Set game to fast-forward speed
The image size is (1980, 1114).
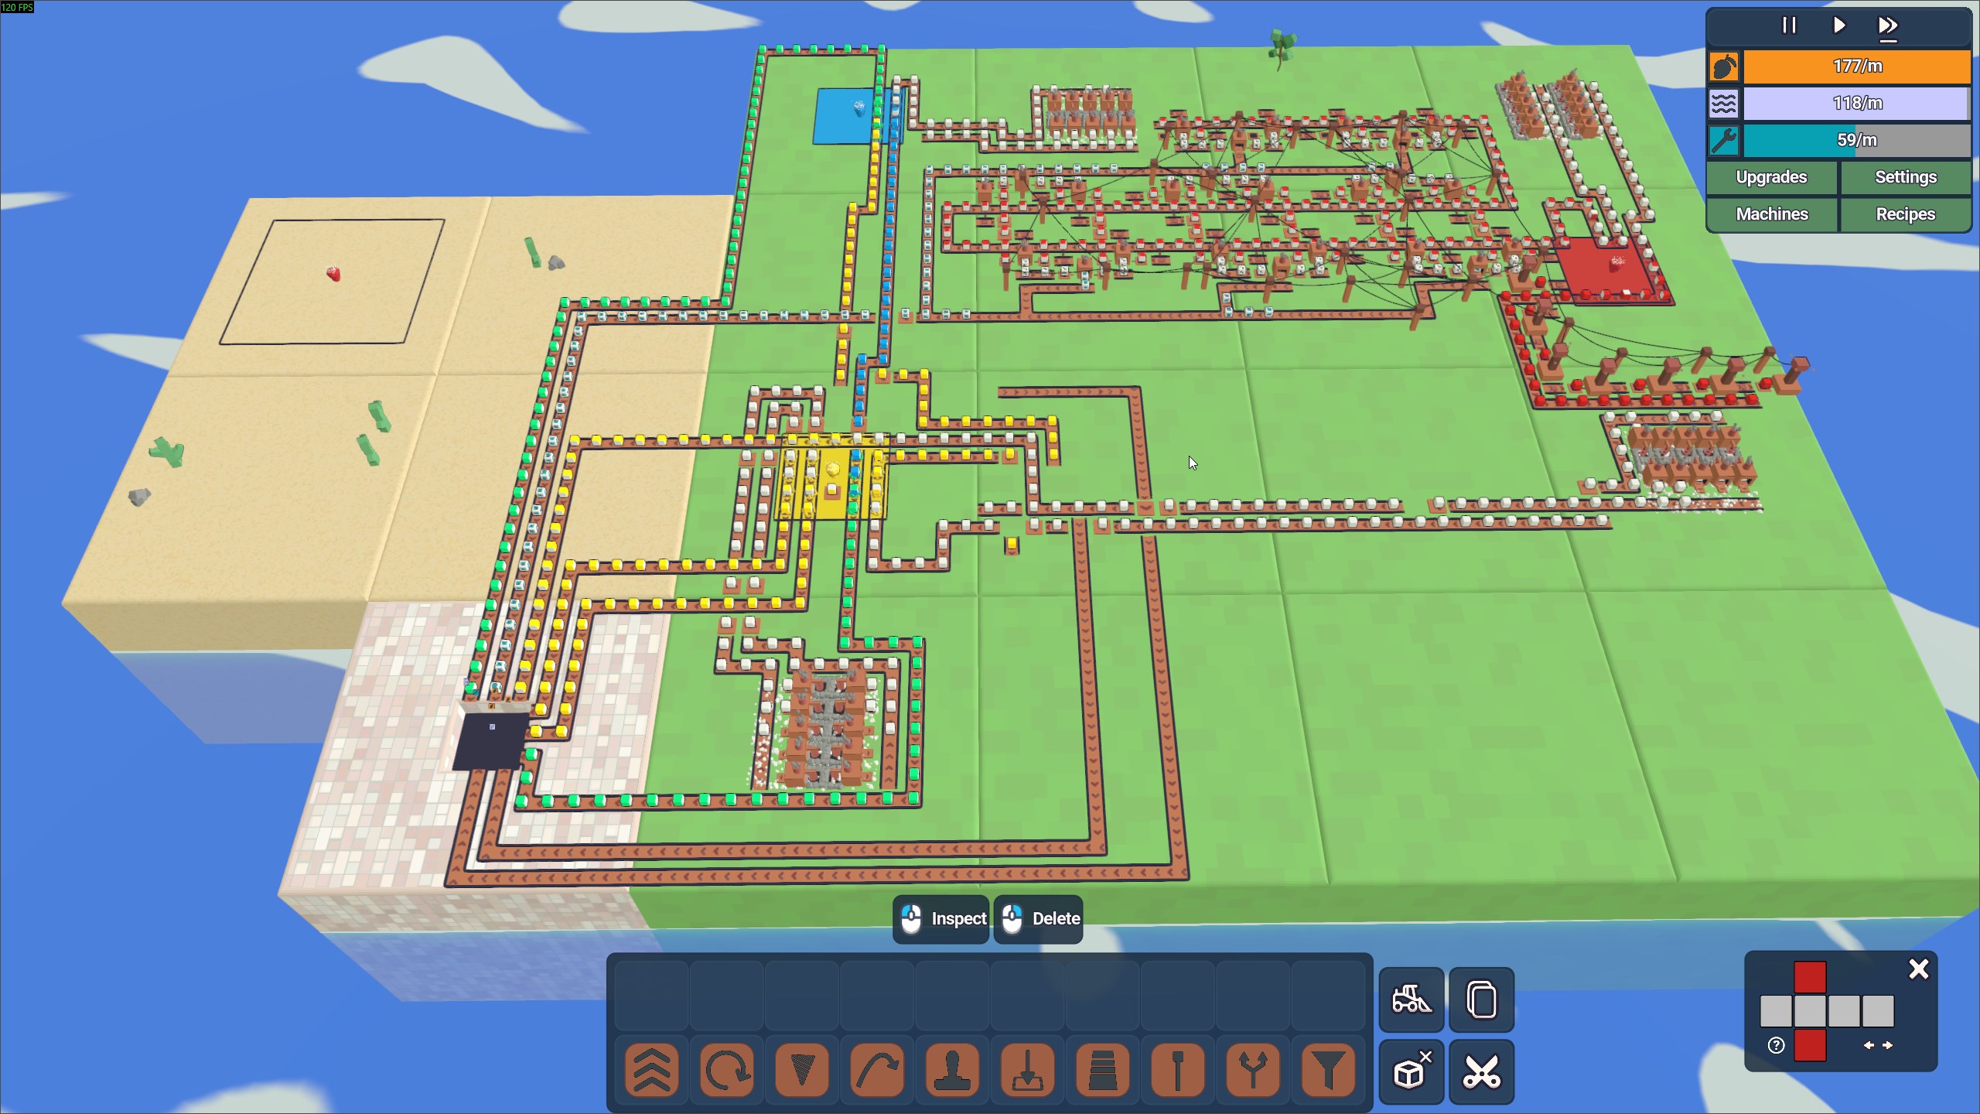1888,26
